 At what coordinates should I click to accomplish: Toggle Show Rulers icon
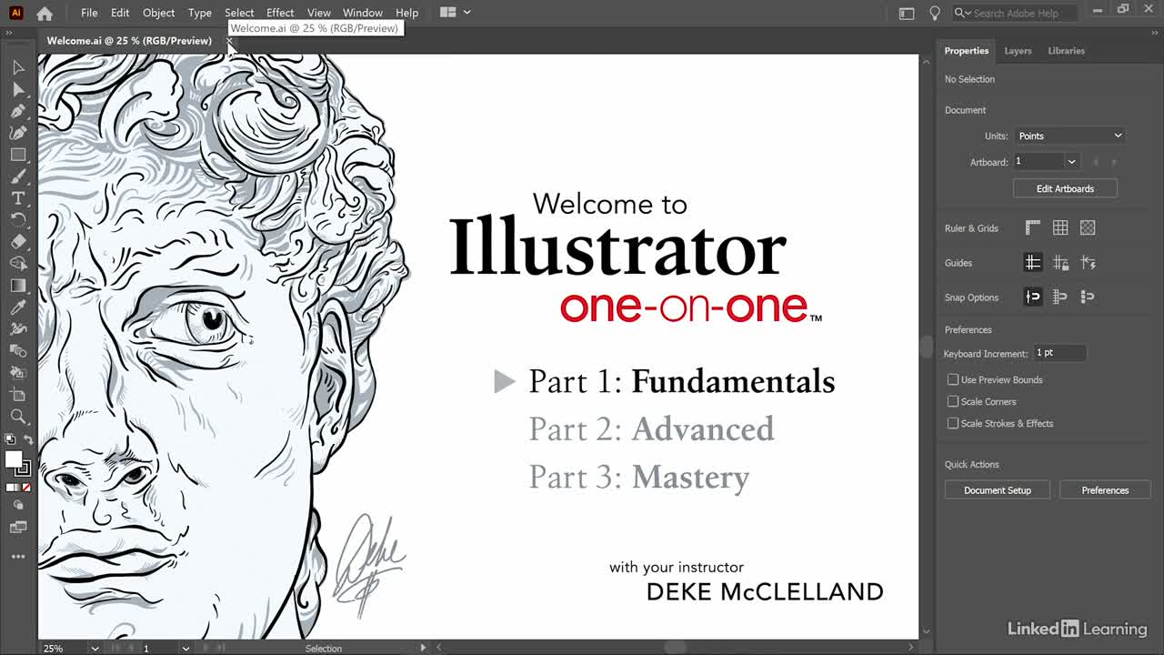(1033, 228)
